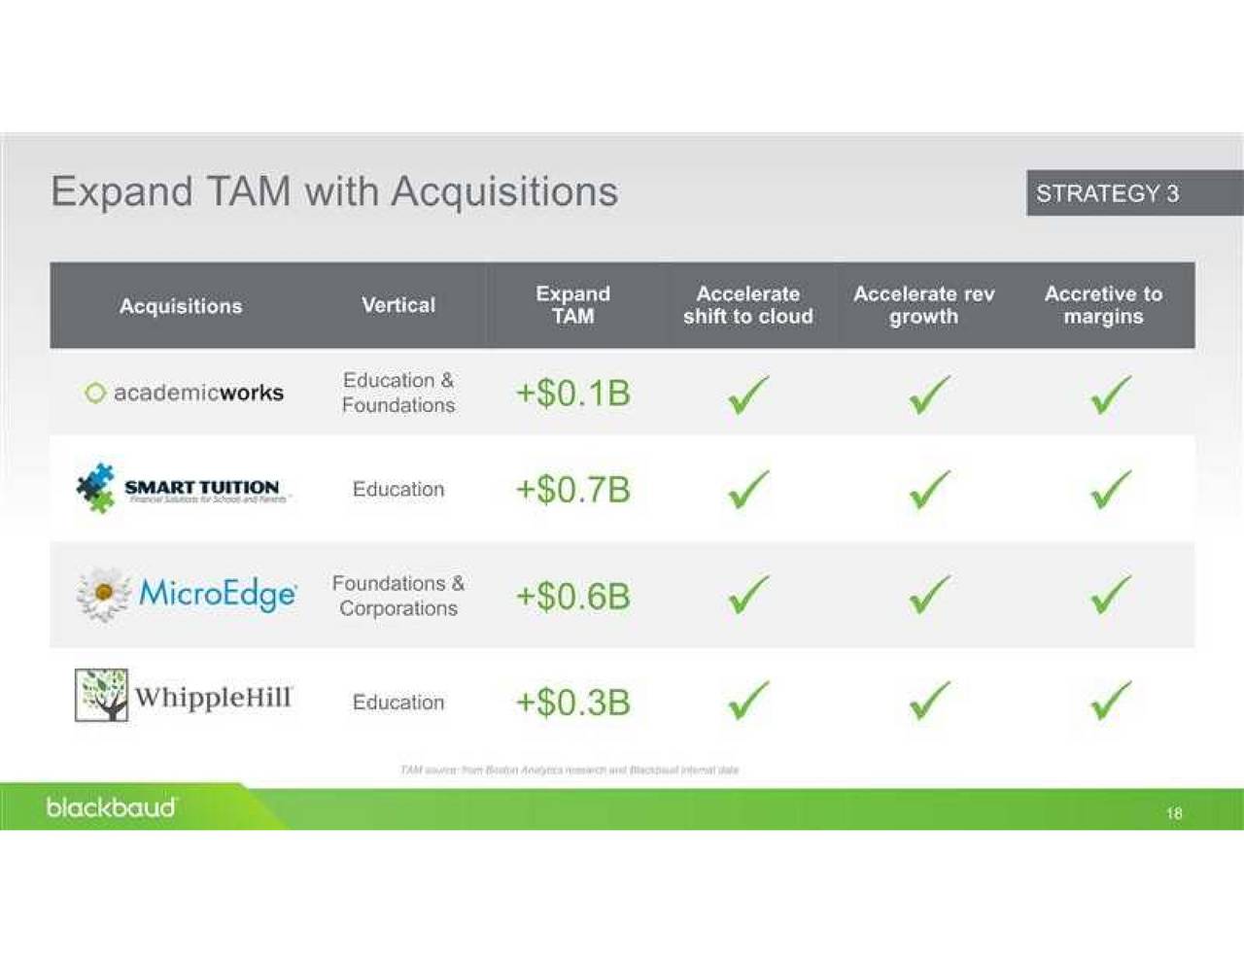The image size is (1244, 961).
Task: Select the STRATEGY 3 label
Action: click(1108, 193)
